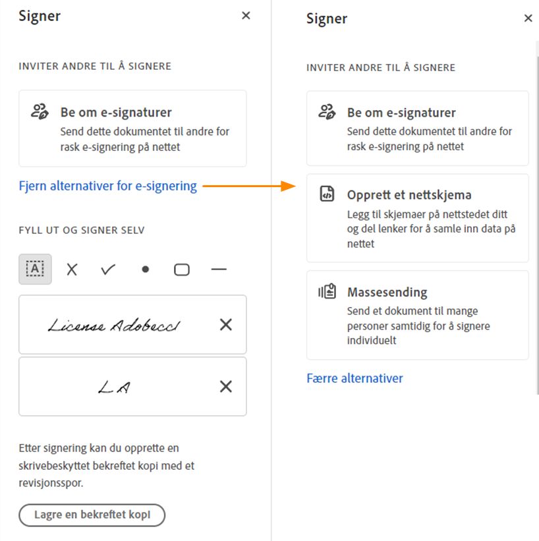539x541 pixels.
Task: Open Be om e-signaturer in right panel
Action: coord(418,128)
